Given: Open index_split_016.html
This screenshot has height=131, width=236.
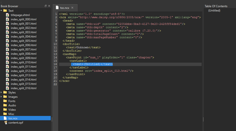Looking at the screenshot, I should tap(23, 88).
